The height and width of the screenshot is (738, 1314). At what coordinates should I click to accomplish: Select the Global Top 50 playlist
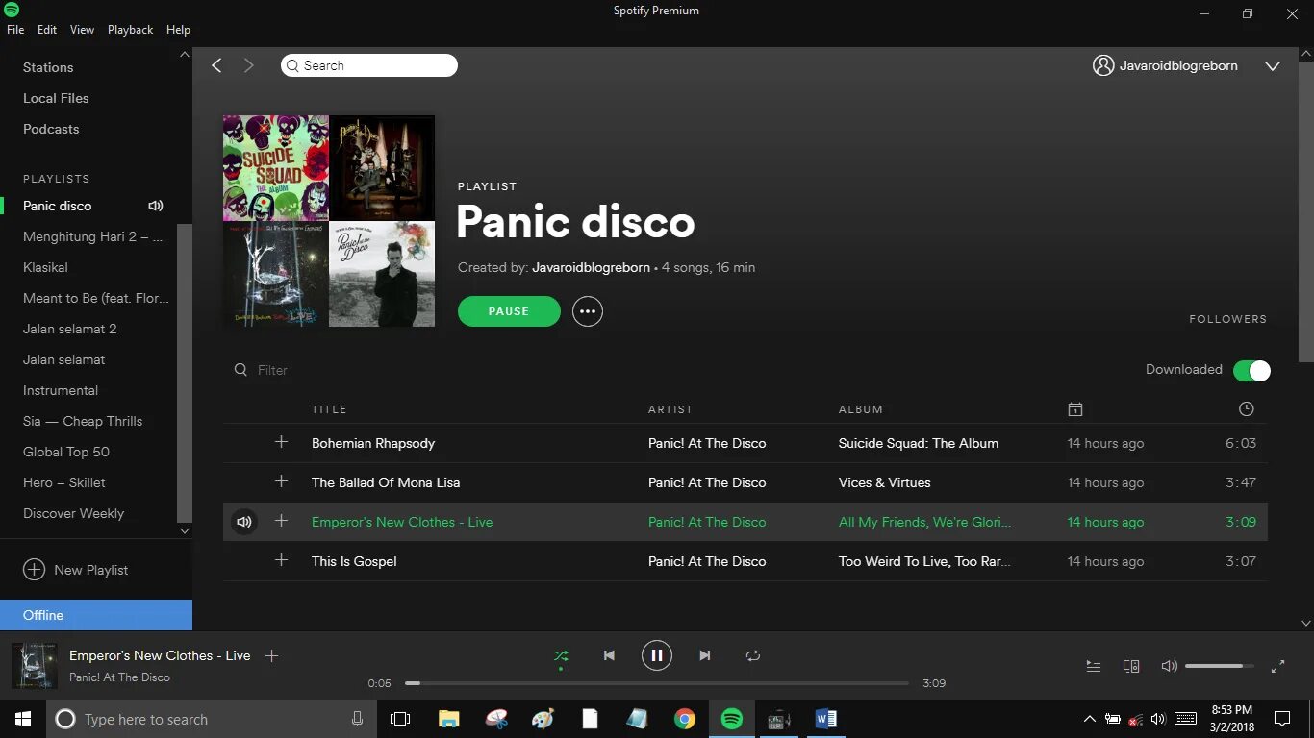tap(66, 452)
